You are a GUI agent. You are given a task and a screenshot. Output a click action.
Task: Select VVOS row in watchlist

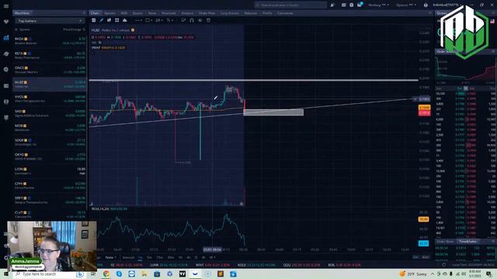point(50,98)
